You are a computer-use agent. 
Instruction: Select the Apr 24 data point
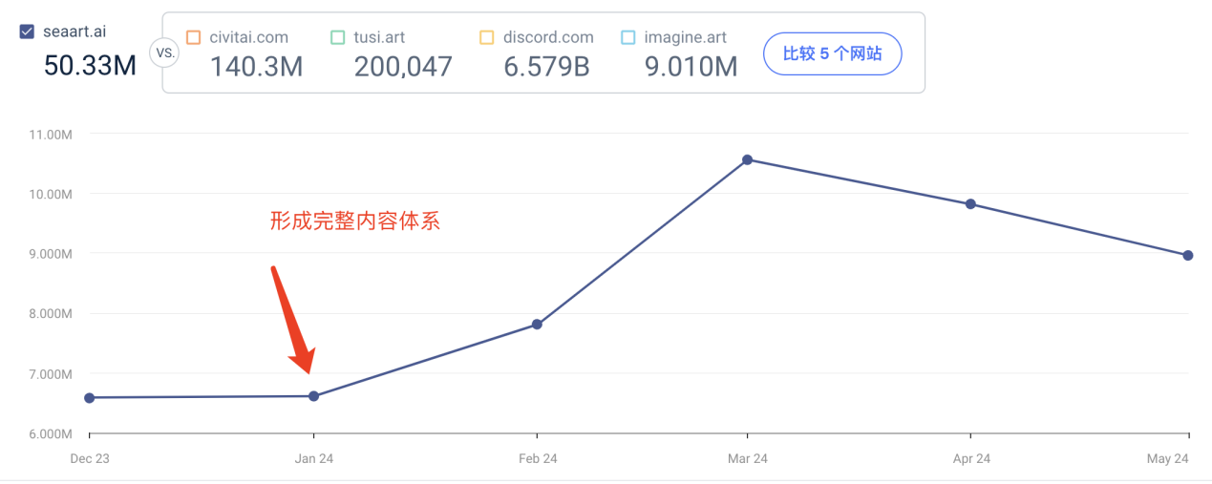(970, 204)
